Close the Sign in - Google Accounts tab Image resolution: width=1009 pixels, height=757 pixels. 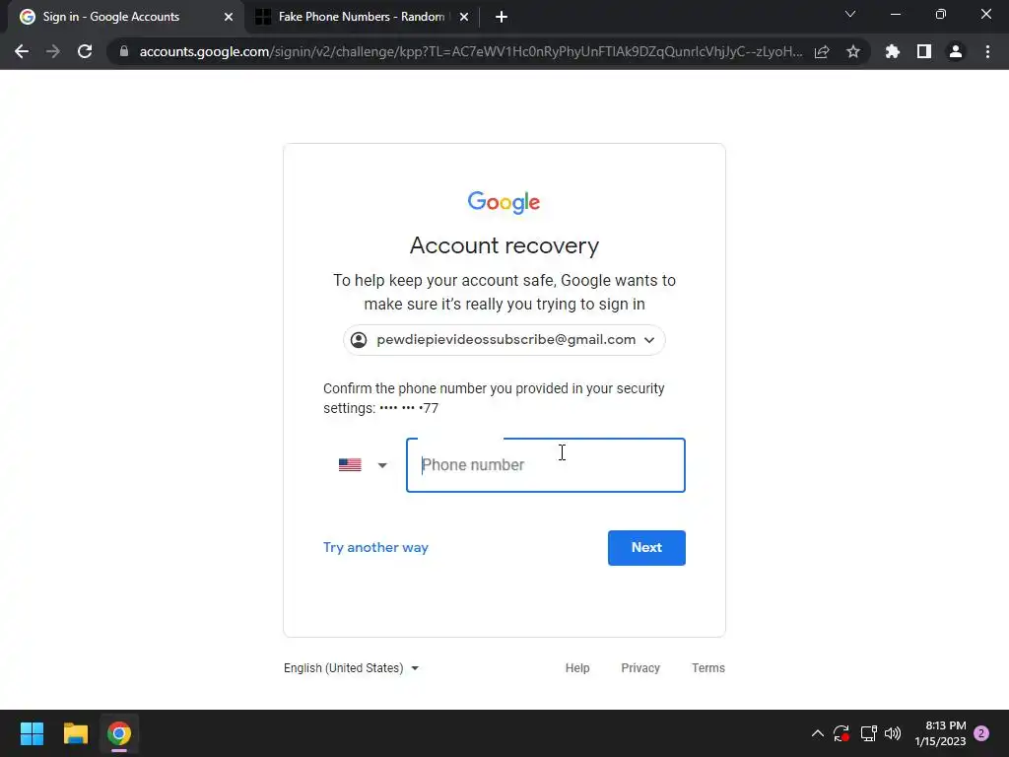coord(229,18)
